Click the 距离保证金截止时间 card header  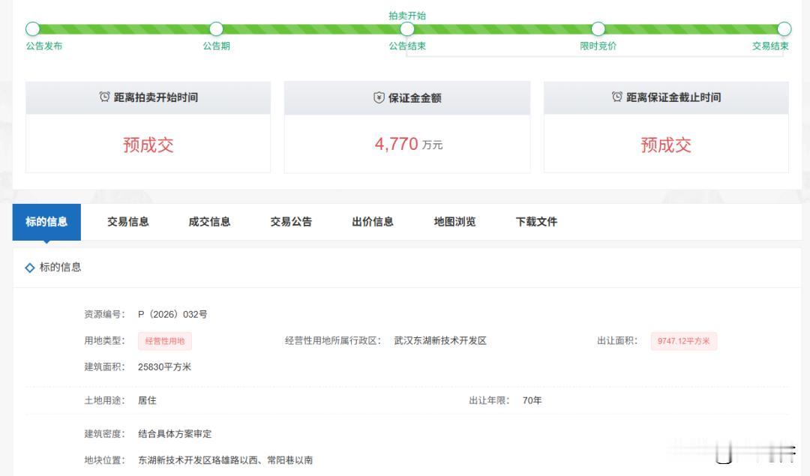[666, 97]
